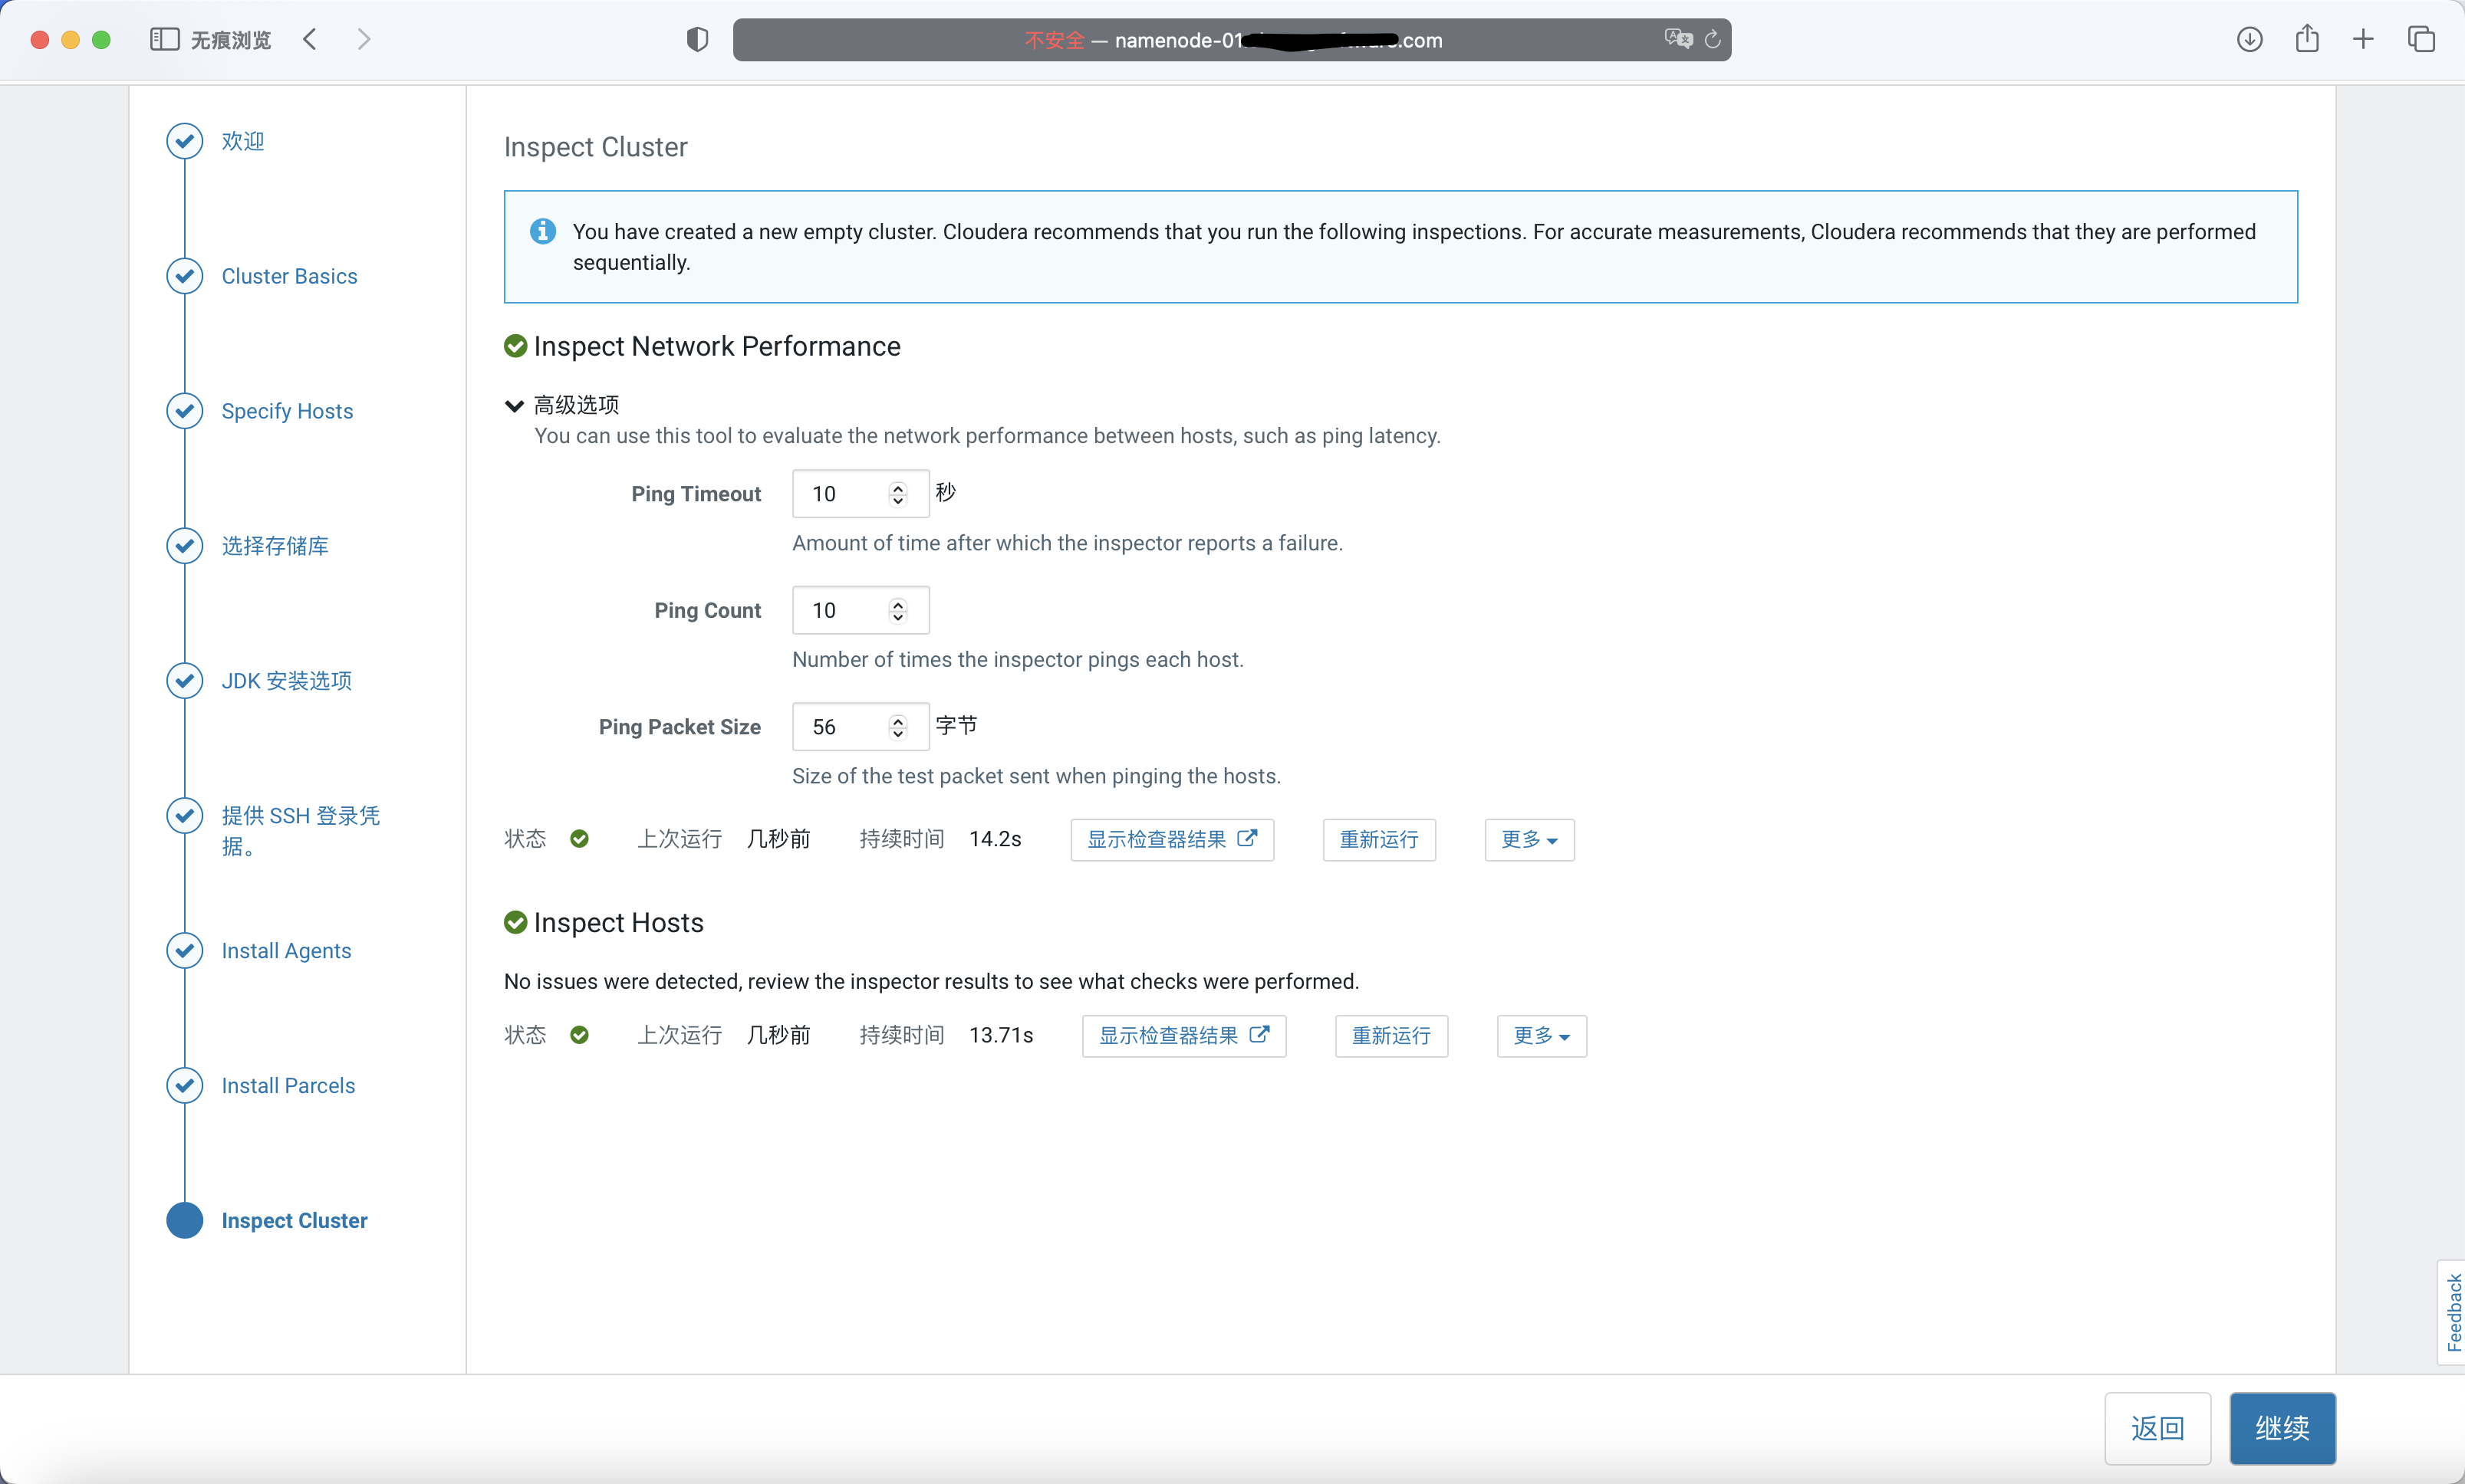Go to Cluster Basics wizard step
The height and width of the screenshot is (1484, 2465).
pyautogui.click(x=289, y=276)
